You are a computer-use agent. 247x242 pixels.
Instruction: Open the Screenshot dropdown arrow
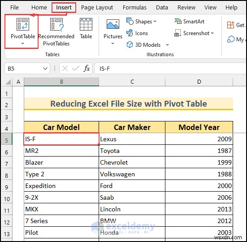(212, 33)
